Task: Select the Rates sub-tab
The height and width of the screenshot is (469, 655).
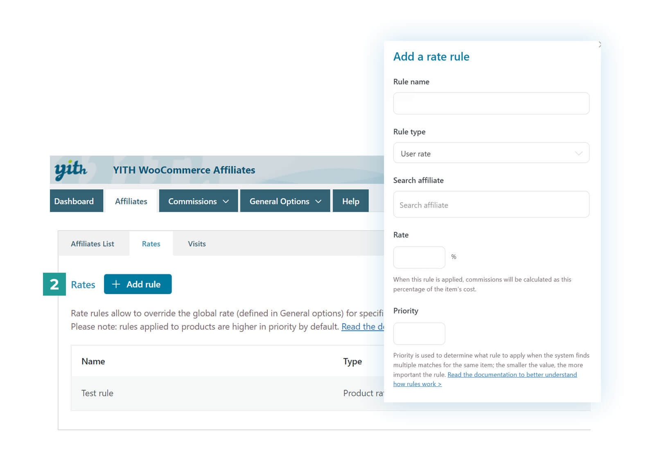Action: coord(151,244)
